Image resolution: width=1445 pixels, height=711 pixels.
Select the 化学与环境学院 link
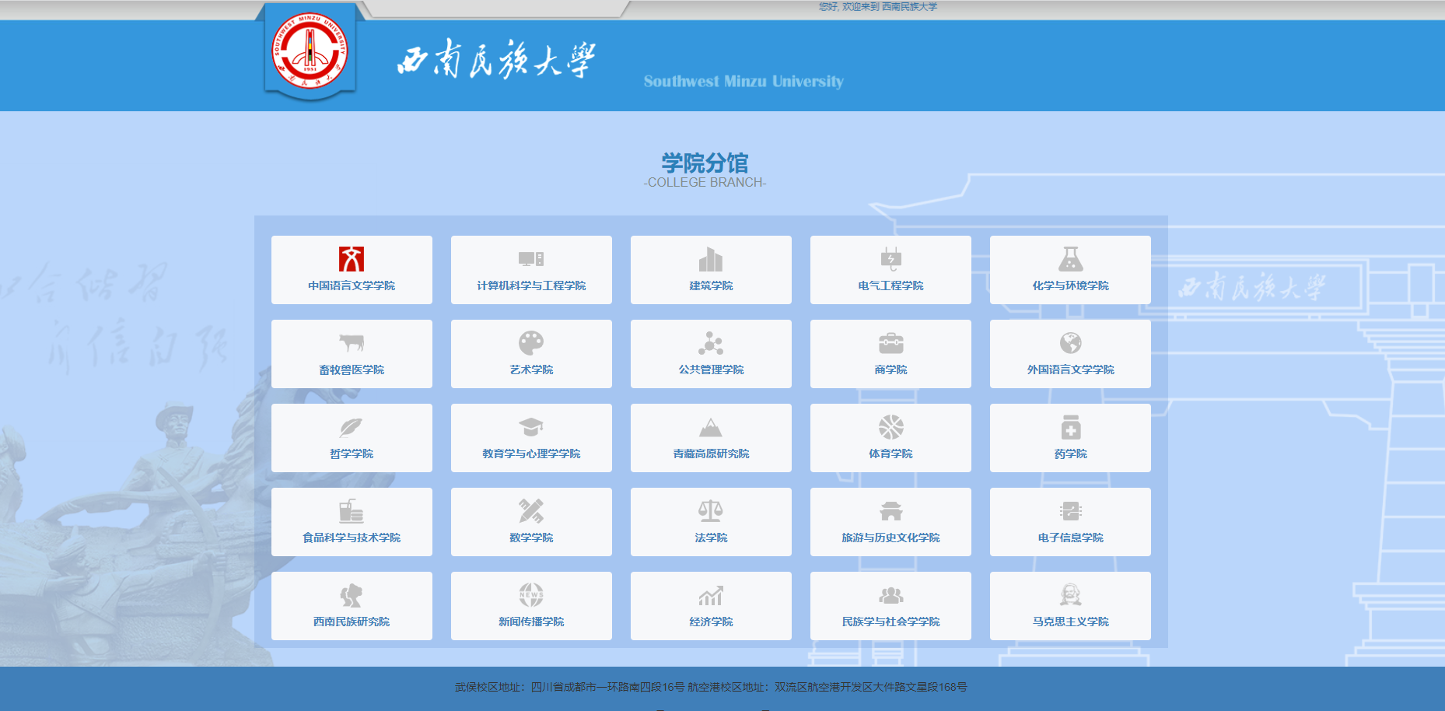tap(1070, 285)
